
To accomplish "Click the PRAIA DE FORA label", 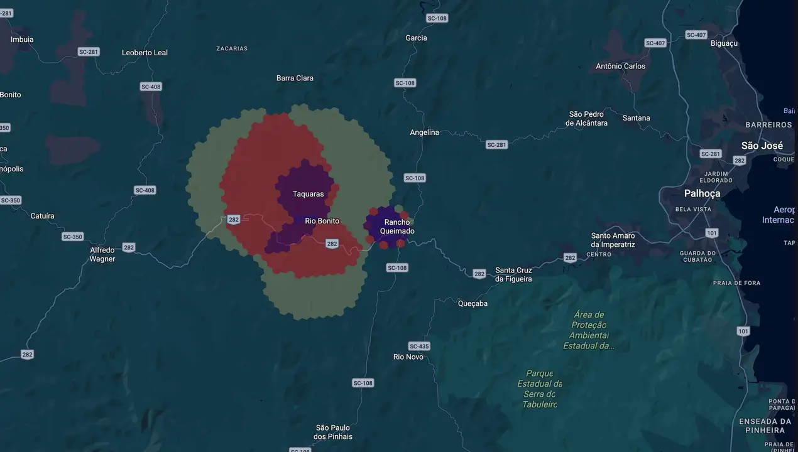I will pos(736,283).
